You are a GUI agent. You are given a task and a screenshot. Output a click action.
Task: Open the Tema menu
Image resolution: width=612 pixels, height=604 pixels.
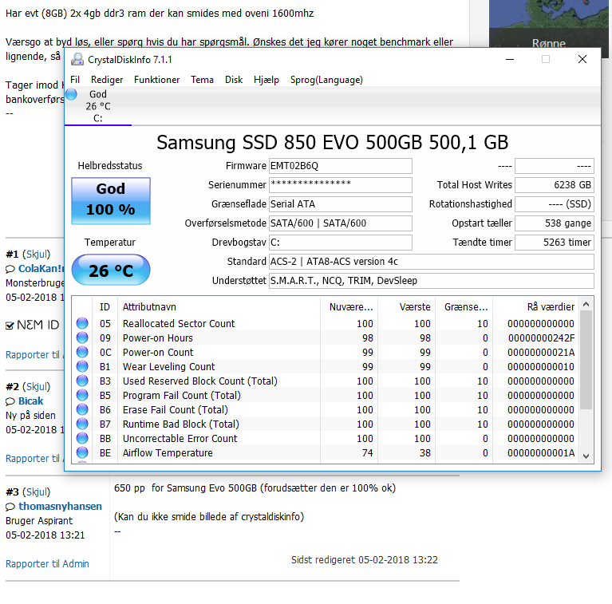click(202, 80)
